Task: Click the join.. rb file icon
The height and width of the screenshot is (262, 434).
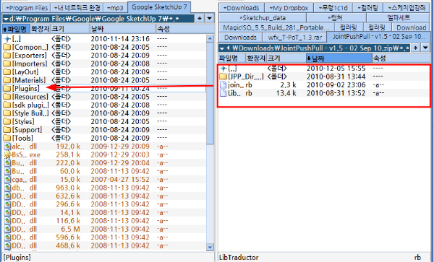Action: click(x=223, y=84)
